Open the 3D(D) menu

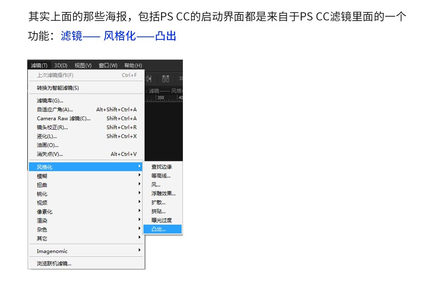(61, 65)
